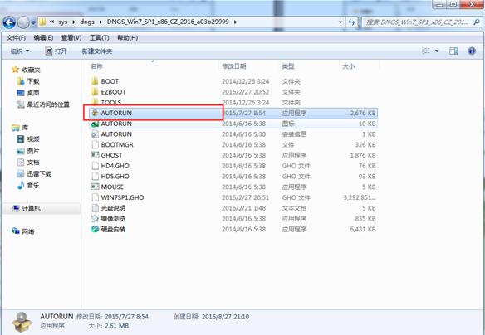Click the AUTORUN icon next to 10 KB
Screen dimensions: 485x335
click(95, 124)
